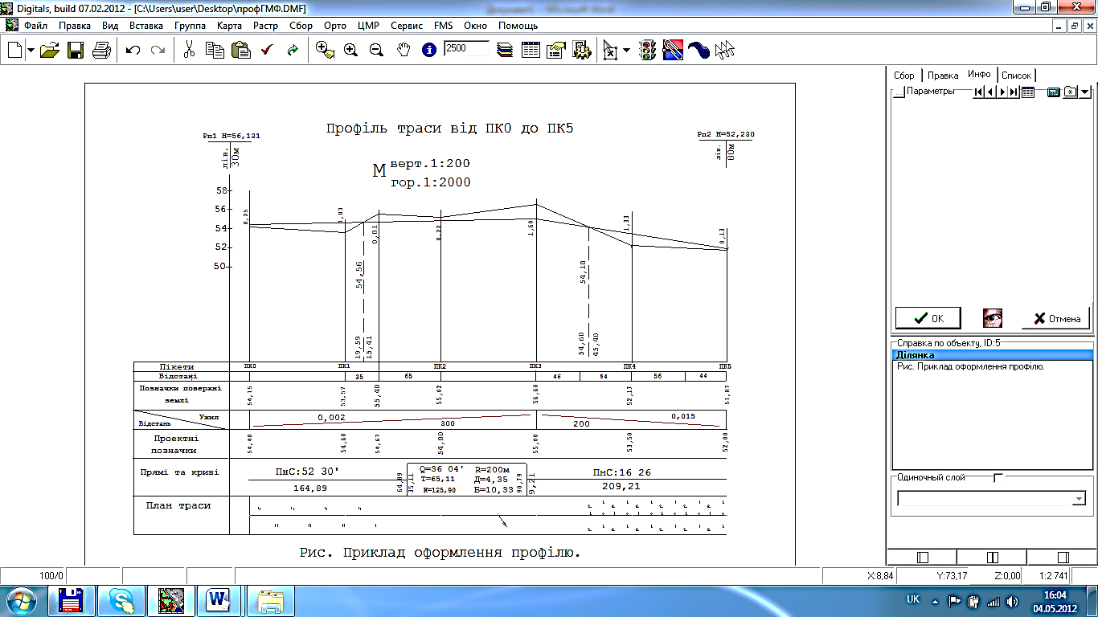Viewport: 1098px width, 617px height.
Task: Expand the dropdown arrow in Параметры header
Action: pos(1085,92)
